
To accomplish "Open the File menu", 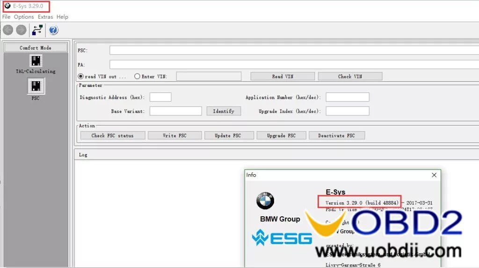I will (x=6, y=17).
